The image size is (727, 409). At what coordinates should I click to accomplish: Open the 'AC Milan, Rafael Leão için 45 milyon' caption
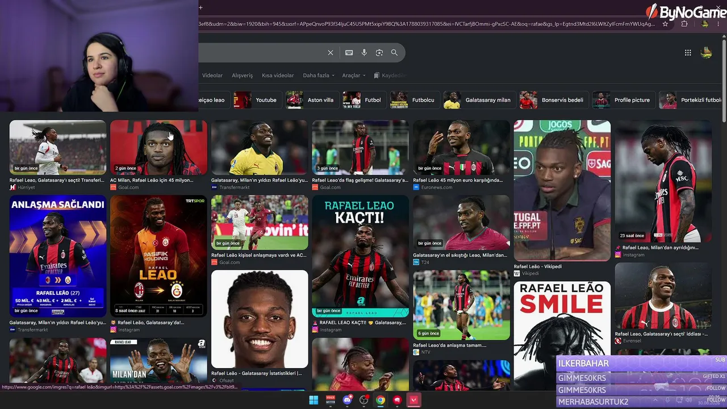coord(152,180)
